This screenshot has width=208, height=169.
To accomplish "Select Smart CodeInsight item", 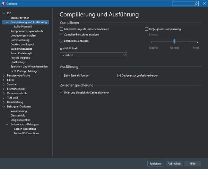I will 21,53.
